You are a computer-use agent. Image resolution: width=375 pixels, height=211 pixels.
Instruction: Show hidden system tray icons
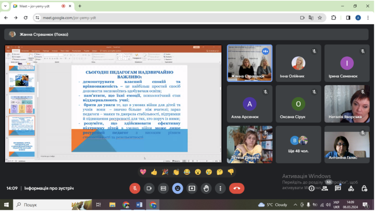click(296, 205)
